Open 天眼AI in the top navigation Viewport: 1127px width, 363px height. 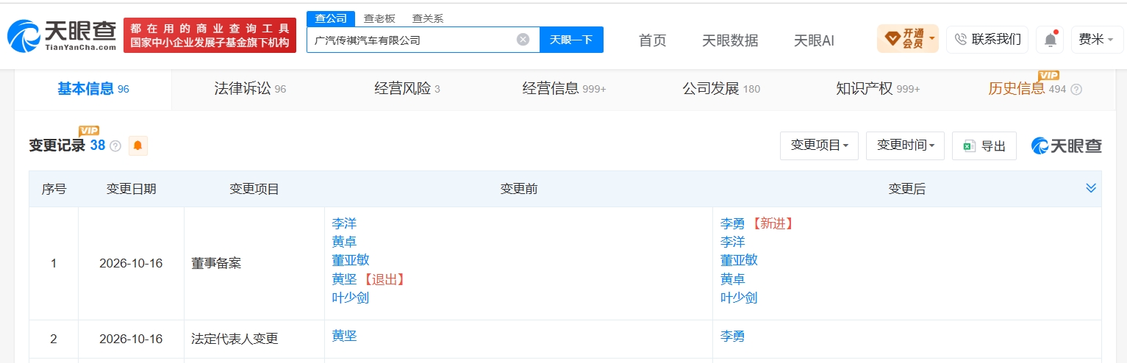pos(814,40)
